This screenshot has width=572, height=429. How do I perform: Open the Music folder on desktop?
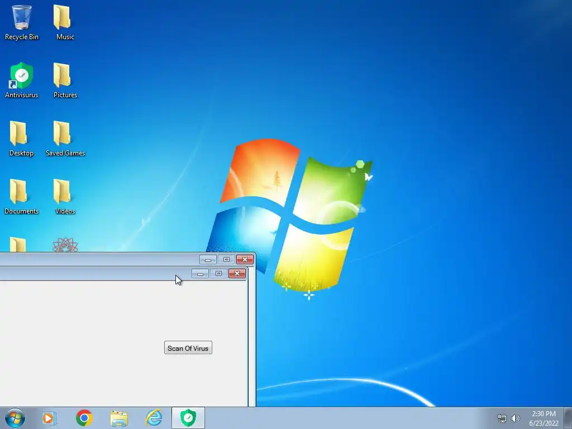(65, 22)
